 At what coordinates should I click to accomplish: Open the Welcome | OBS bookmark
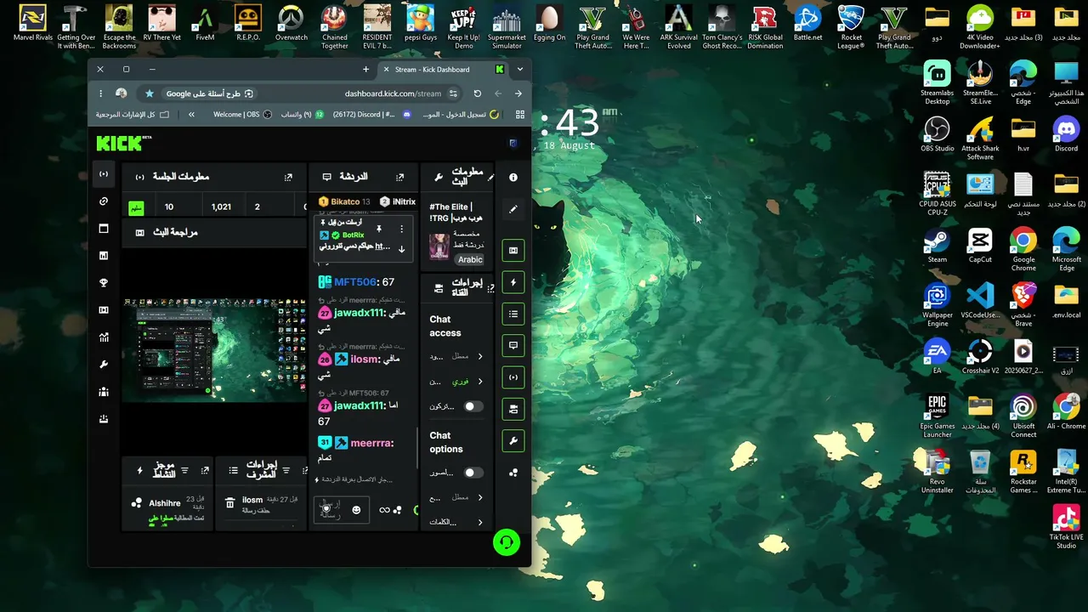[x=242, y=114]
